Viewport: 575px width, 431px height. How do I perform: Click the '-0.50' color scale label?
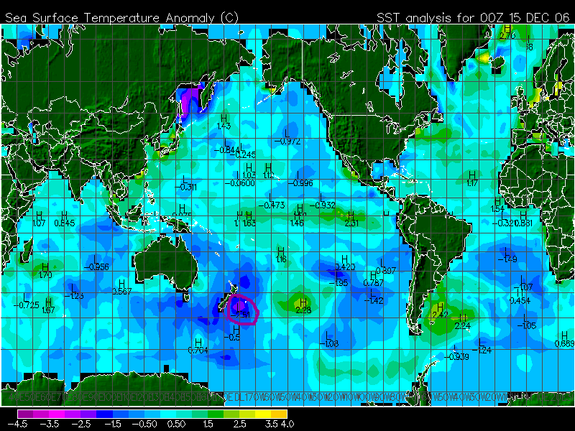(144, 424)
